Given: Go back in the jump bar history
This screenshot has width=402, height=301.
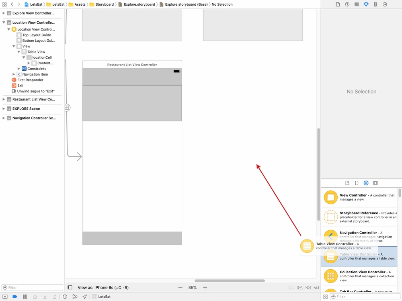Looking at the screenshot, I should (x=12, y=4).
